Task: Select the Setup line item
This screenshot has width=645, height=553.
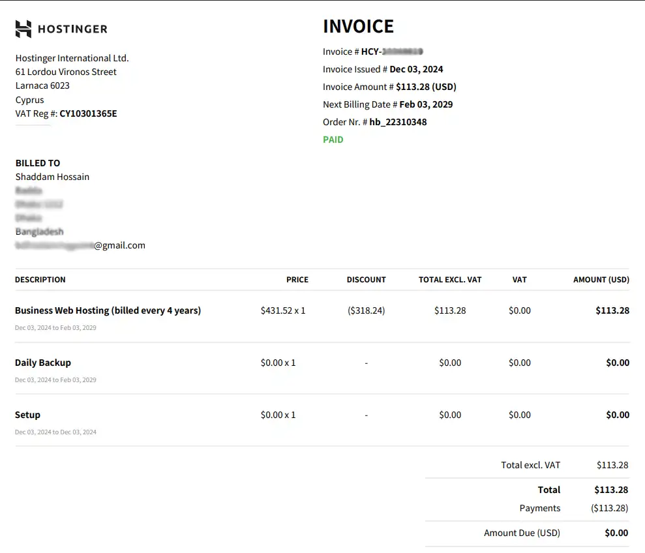Action: [27, 415]
